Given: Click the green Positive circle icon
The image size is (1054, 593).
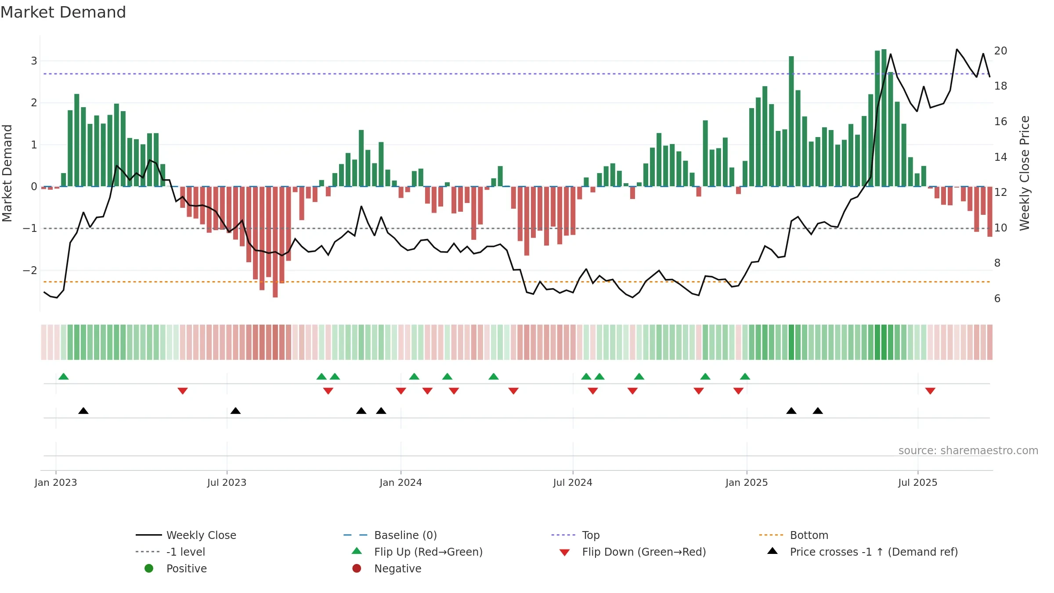Looking at the screenshot, I should (x=149, y=568).
